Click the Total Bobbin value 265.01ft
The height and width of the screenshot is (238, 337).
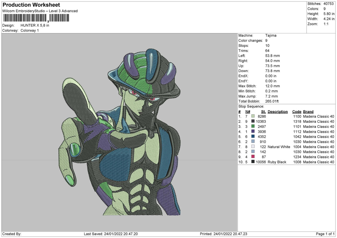pyautogui.click(x=272, y=101)
